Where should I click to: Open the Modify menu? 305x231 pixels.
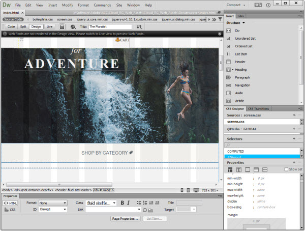tap(68, 5)
